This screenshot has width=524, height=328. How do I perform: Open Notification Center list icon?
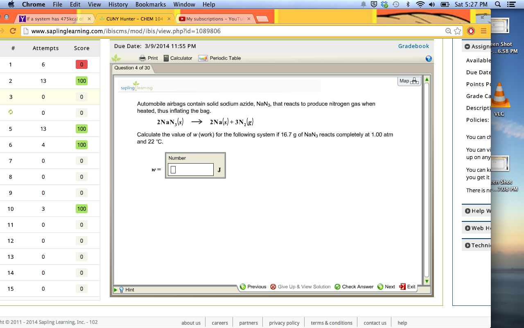pos(510,5)
